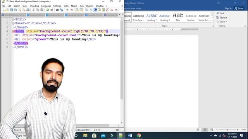
Task: Click Replace in Word Editing group
Action: tap(222, 17)
